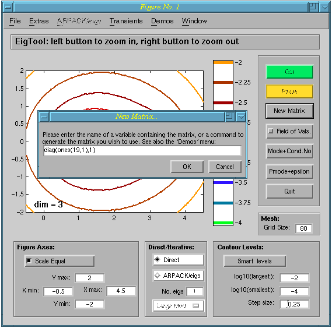Open the Demos menu
This screenshot has width=332, height=328.
pyautogui.click(x=162, y=21)
